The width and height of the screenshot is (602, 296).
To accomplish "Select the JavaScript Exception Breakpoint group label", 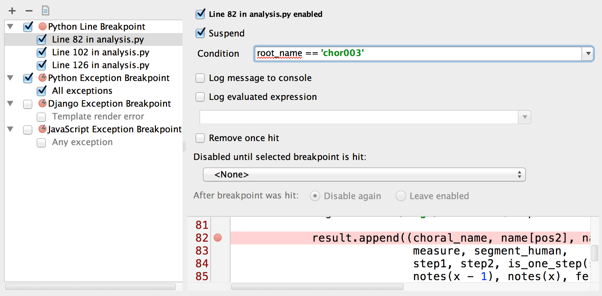I will point(115,129).
